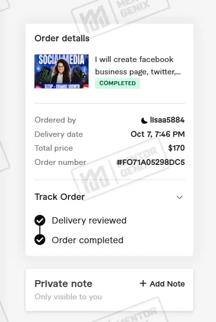Image resolution: width=216 pixels, height=322 pixels.
Task: Click the green COMPLETED status badge
Action: 118,83
